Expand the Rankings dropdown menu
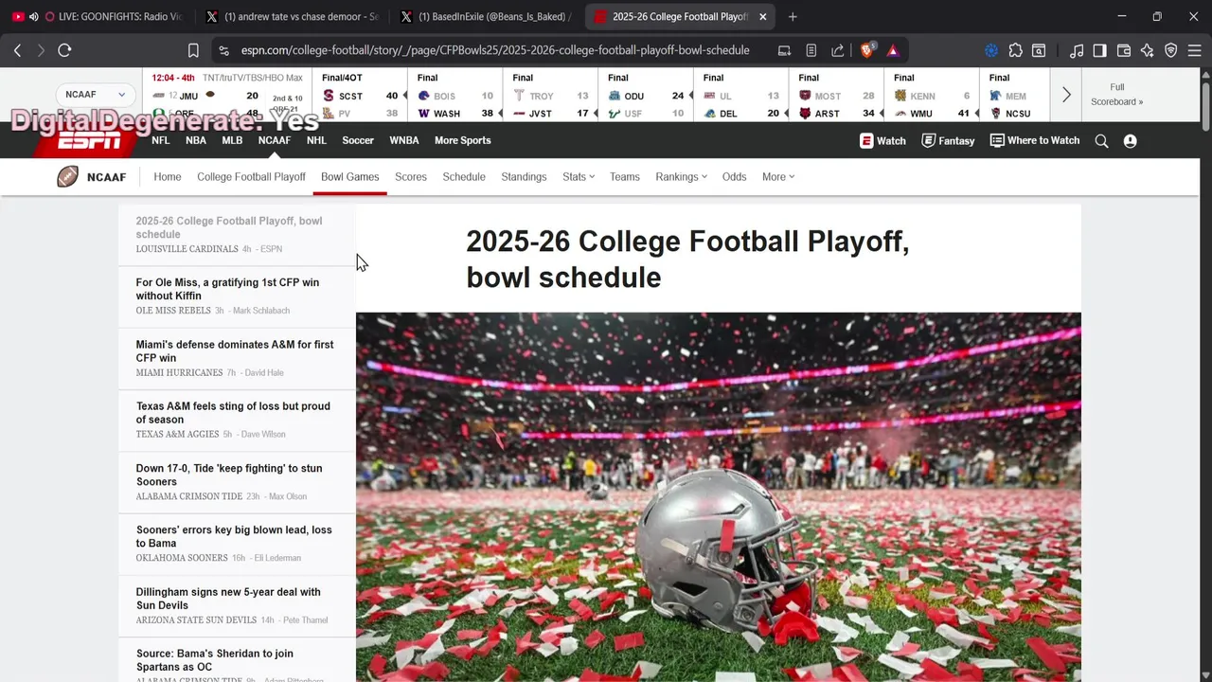Image resolution: width=1212 pixels, height=682 pixels. pos(681,176)
